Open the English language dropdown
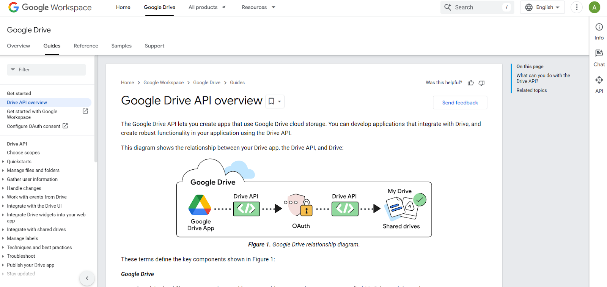Viewport: 607px width, 287px height. [543, 7]
